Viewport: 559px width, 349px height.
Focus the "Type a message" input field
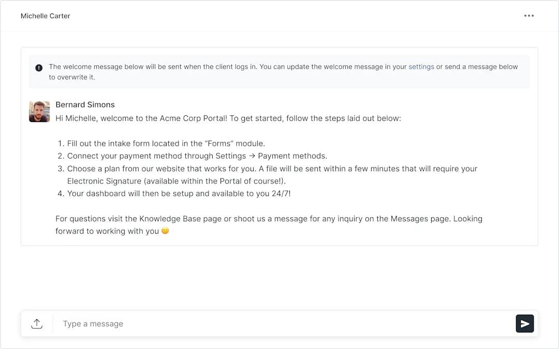point(279,324)
